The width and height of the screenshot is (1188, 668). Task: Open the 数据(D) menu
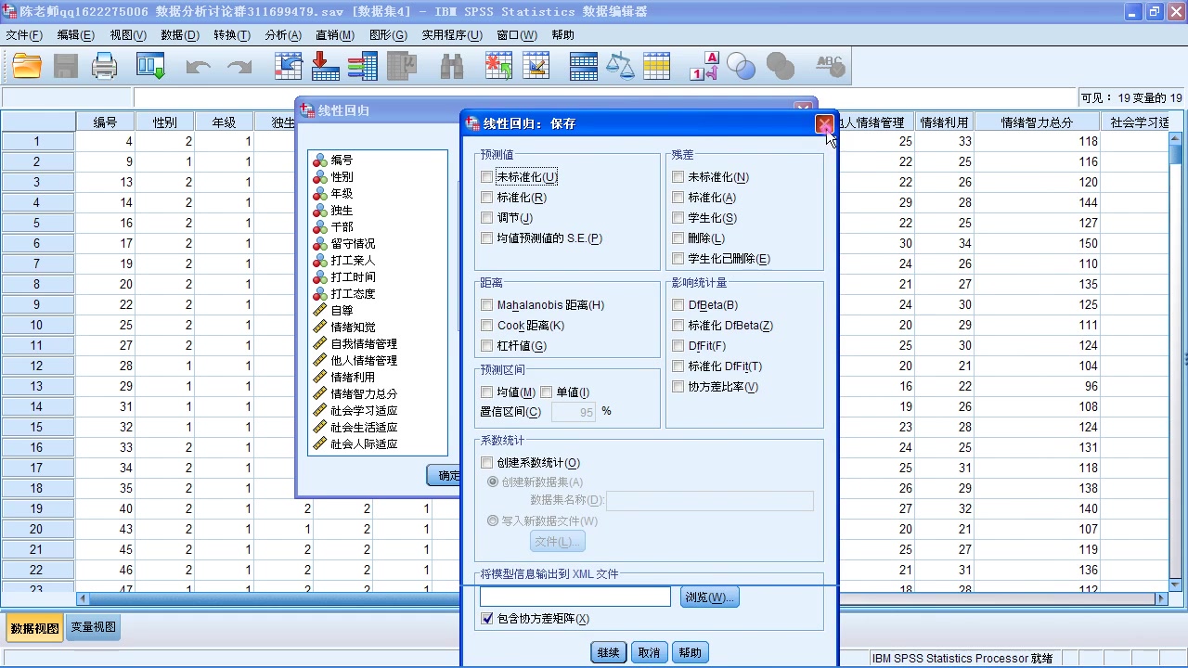pos(179,35)
